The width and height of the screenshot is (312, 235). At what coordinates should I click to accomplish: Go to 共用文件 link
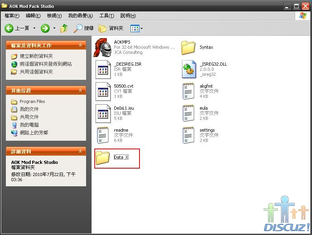[x=29, y=117]
